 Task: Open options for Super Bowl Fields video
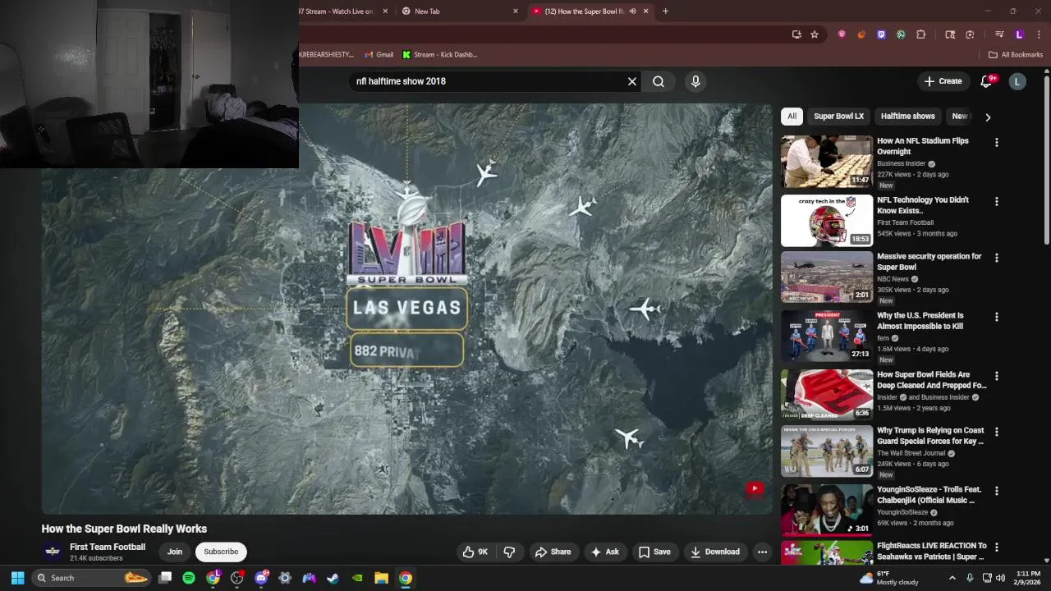tap(997, 376)
